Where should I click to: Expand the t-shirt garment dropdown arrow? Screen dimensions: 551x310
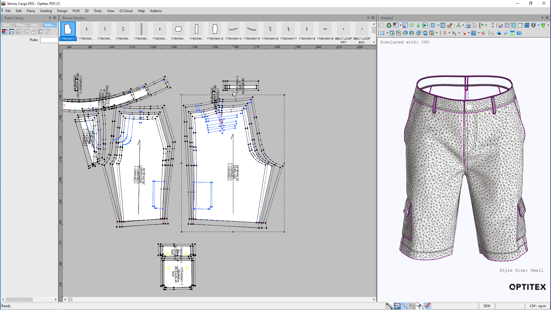click(x=548, y=25)
